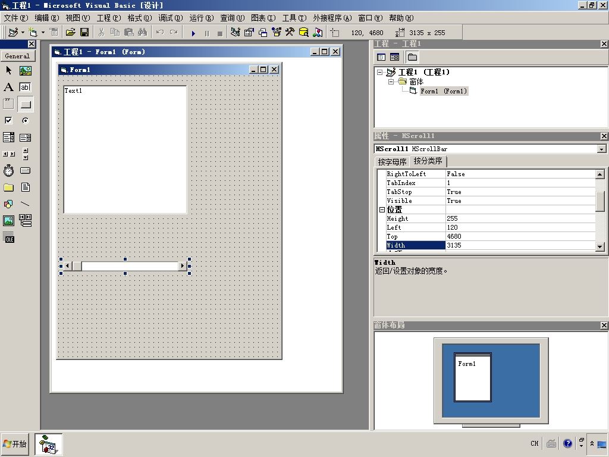Toggle Folders in project panel
The height and width of the screenshot is (457, 609).
pyautogui.click(x=412, y=58)
